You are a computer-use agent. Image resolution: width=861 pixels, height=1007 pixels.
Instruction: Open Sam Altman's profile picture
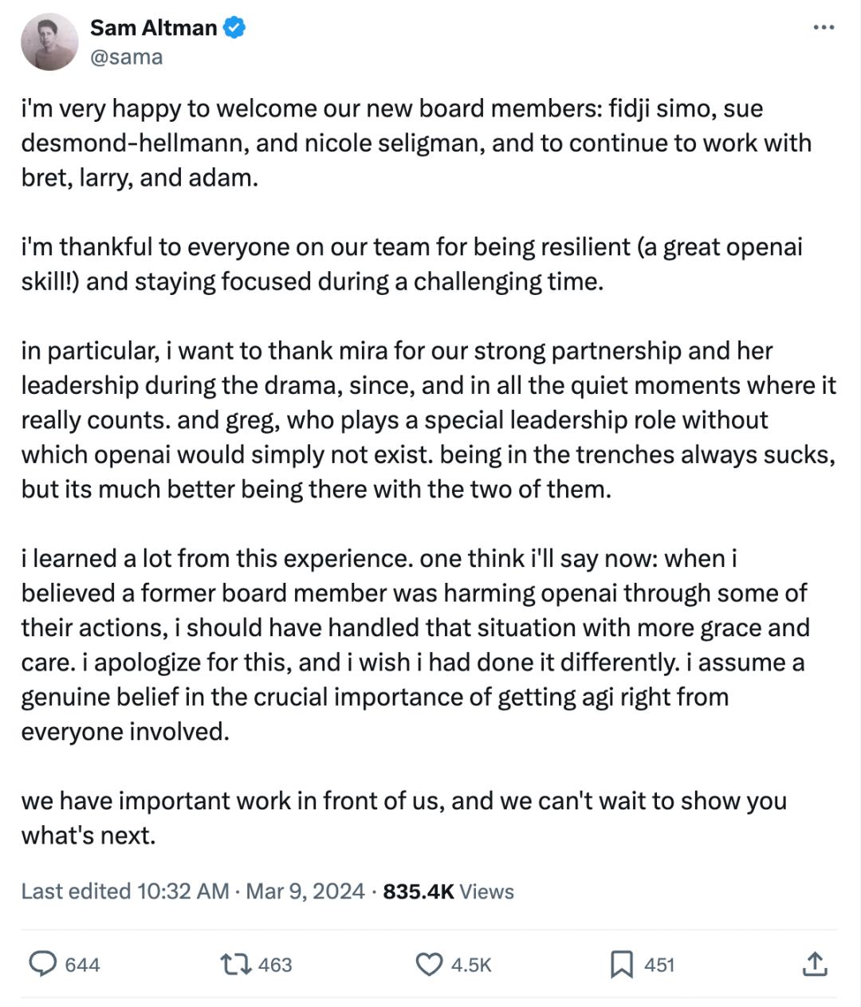pyautogui.click(x=49, y=42)
